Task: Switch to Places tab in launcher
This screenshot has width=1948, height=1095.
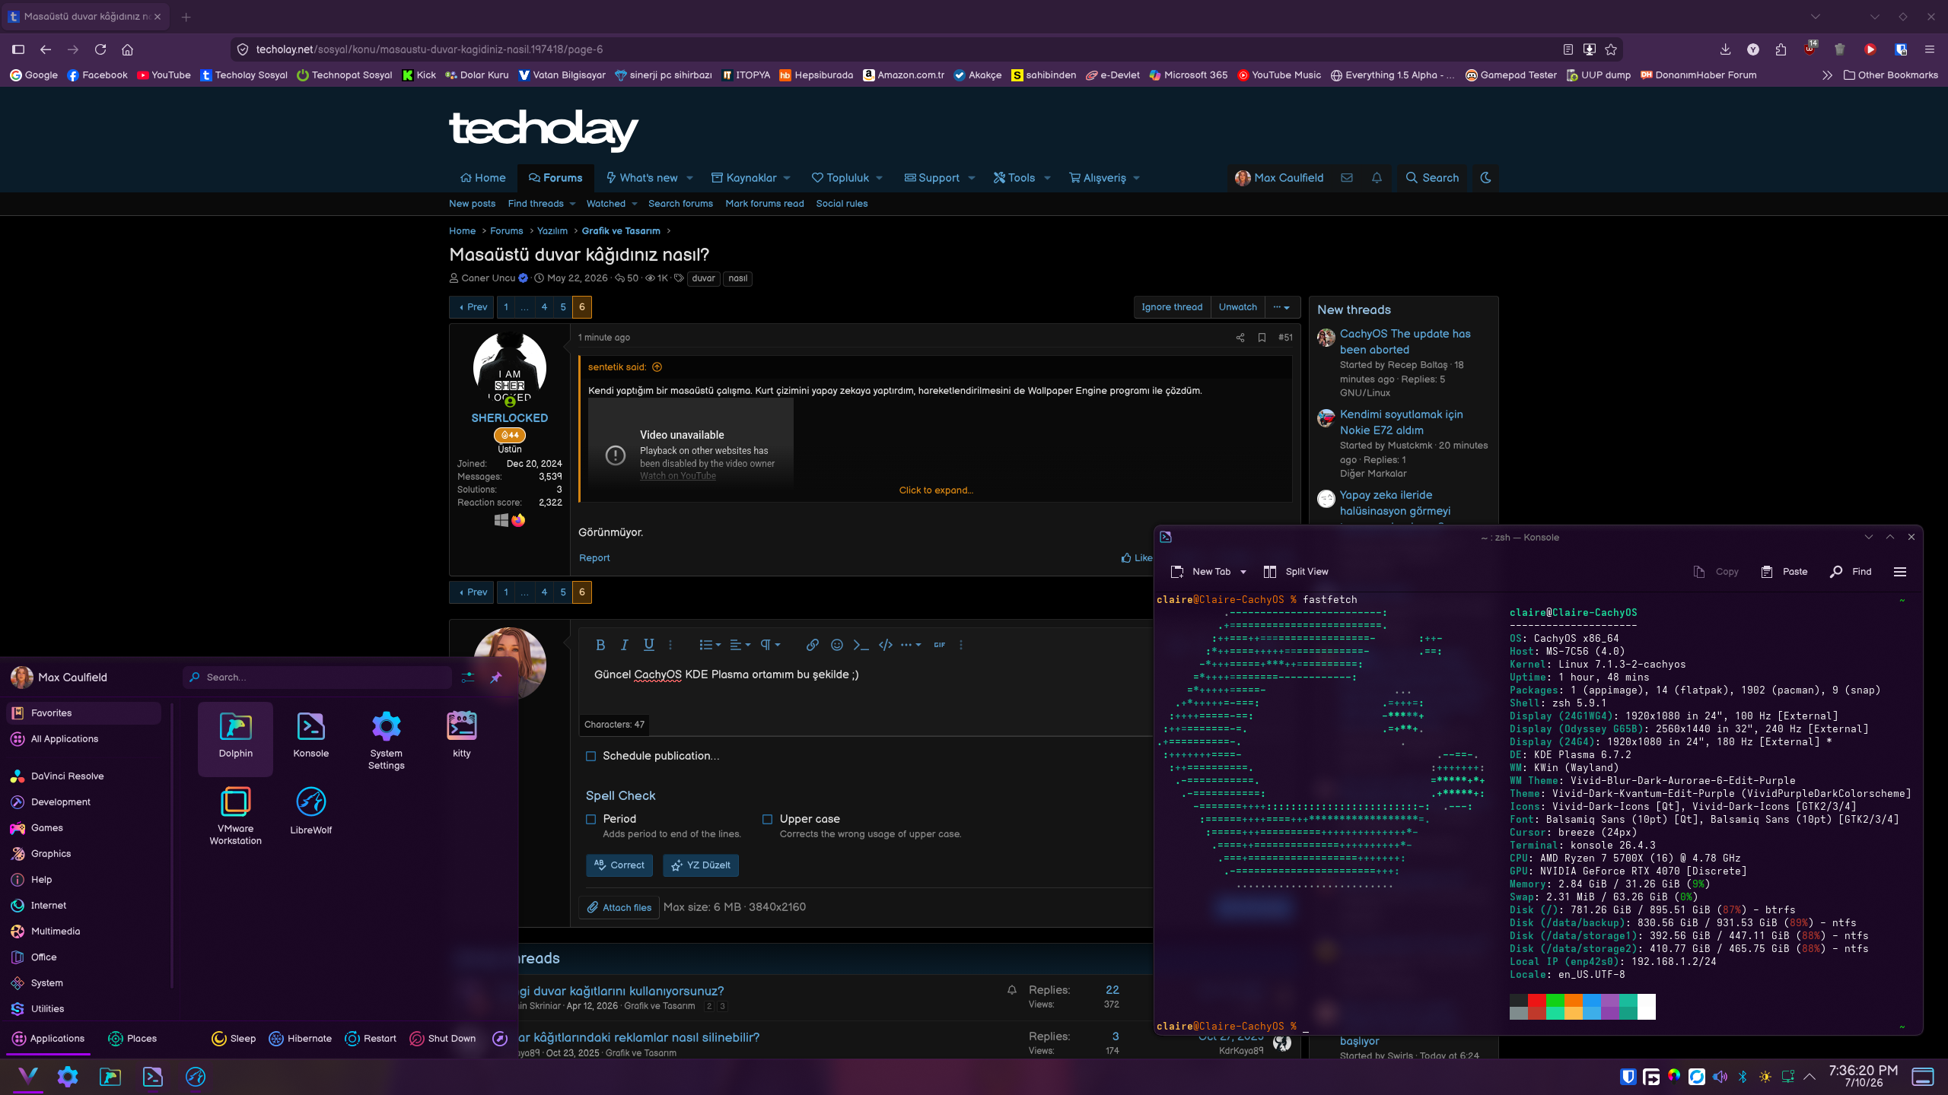Action: 132,1039
